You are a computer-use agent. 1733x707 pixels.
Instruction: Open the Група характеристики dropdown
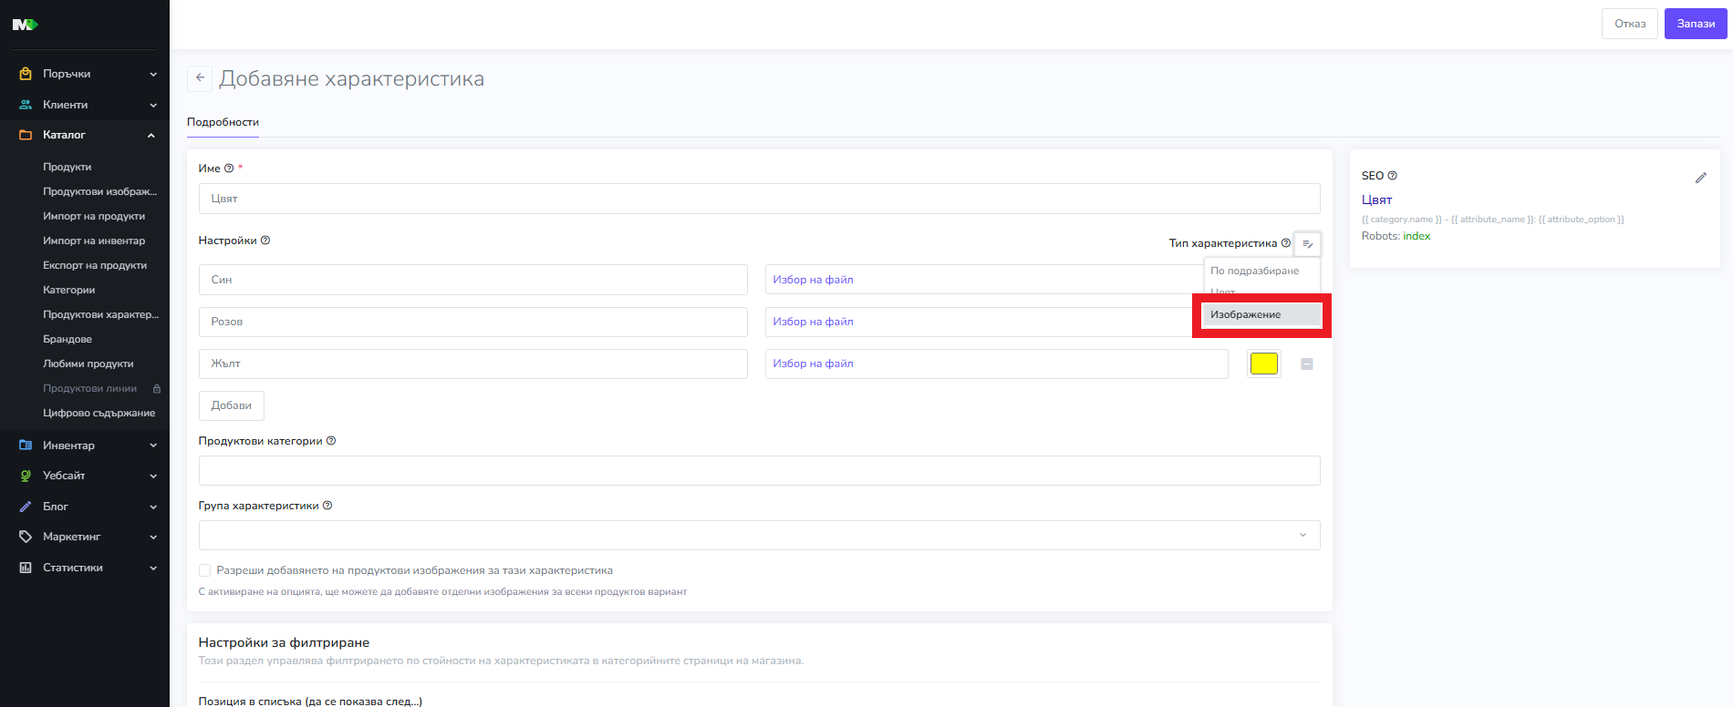click(759, 535)
